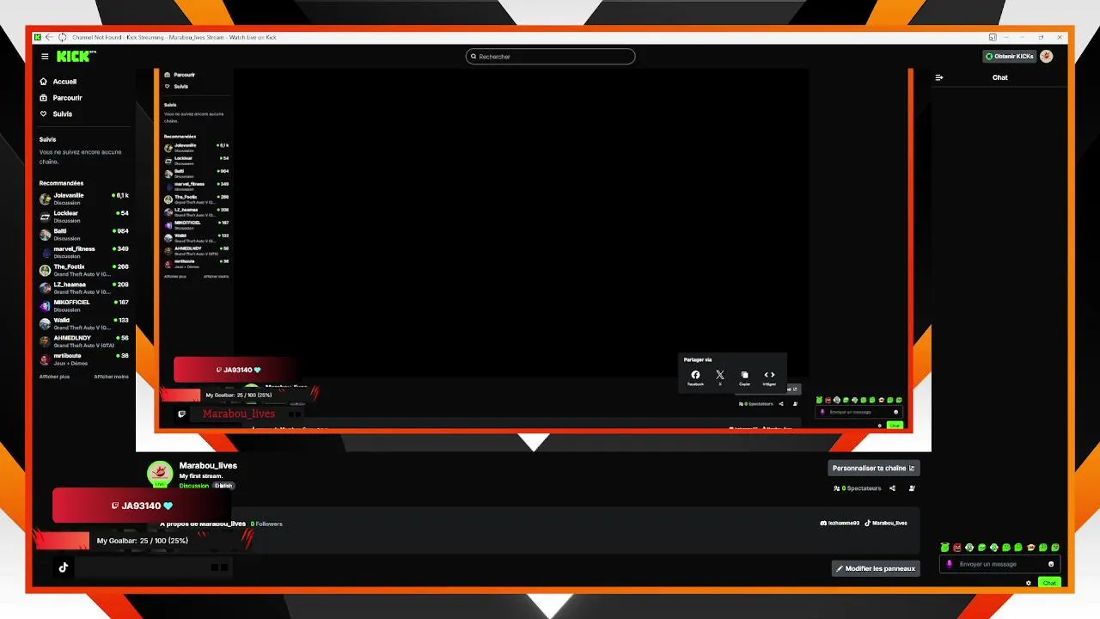This screenshot has width=1100, height=619.
Task: Open mrtiboute channel in main sidebar
Action: coord(84,359)
